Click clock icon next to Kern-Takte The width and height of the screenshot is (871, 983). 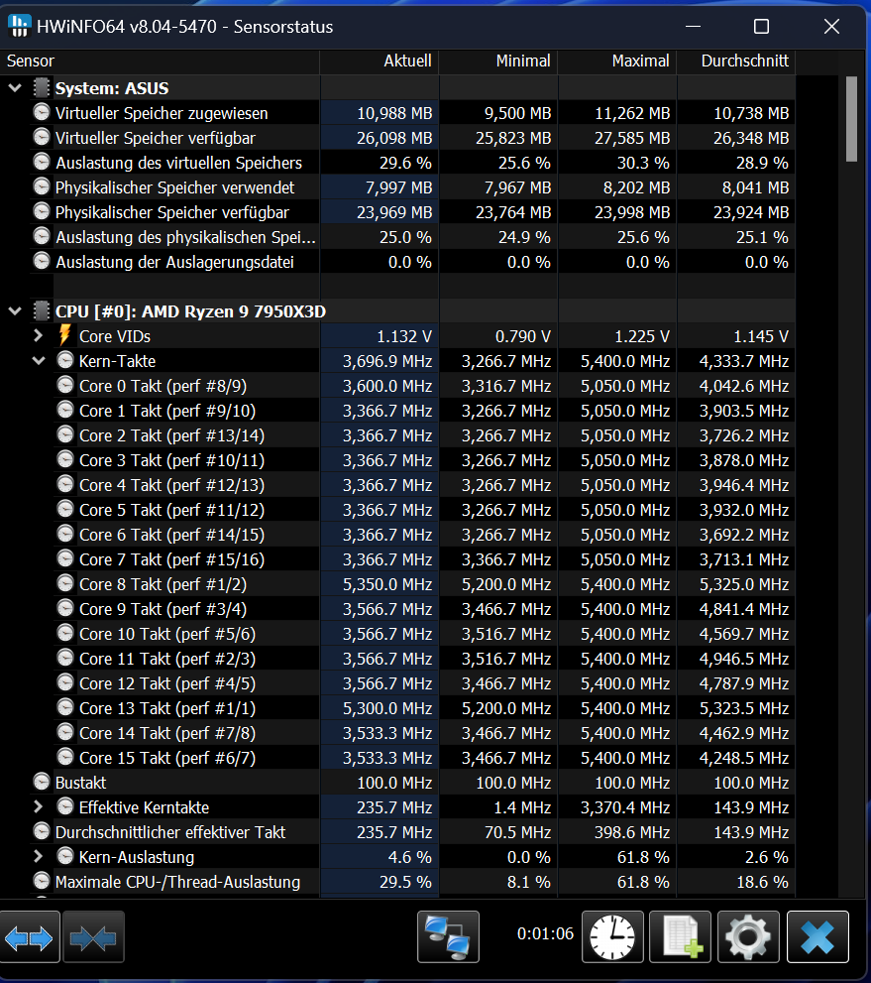(65, 360)
